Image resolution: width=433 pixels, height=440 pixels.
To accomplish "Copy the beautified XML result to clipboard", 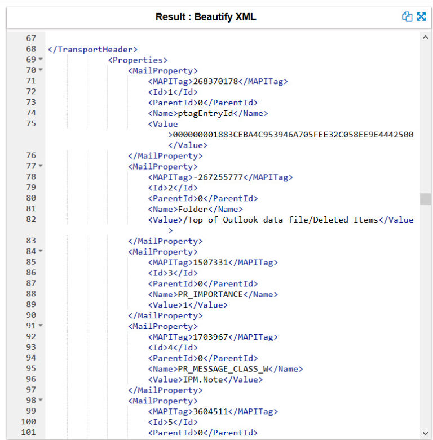I will click(407, 16).
